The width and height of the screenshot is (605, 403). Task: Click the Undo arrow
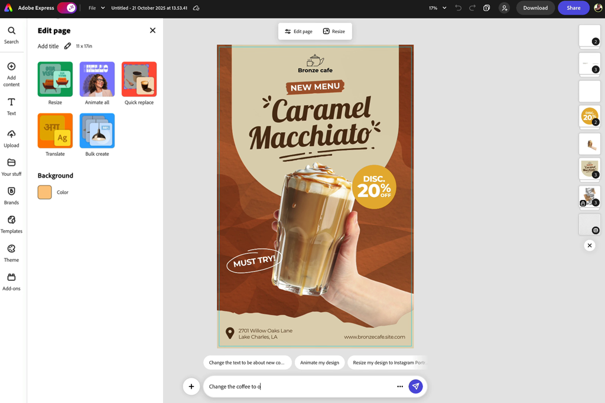point(458,8)
